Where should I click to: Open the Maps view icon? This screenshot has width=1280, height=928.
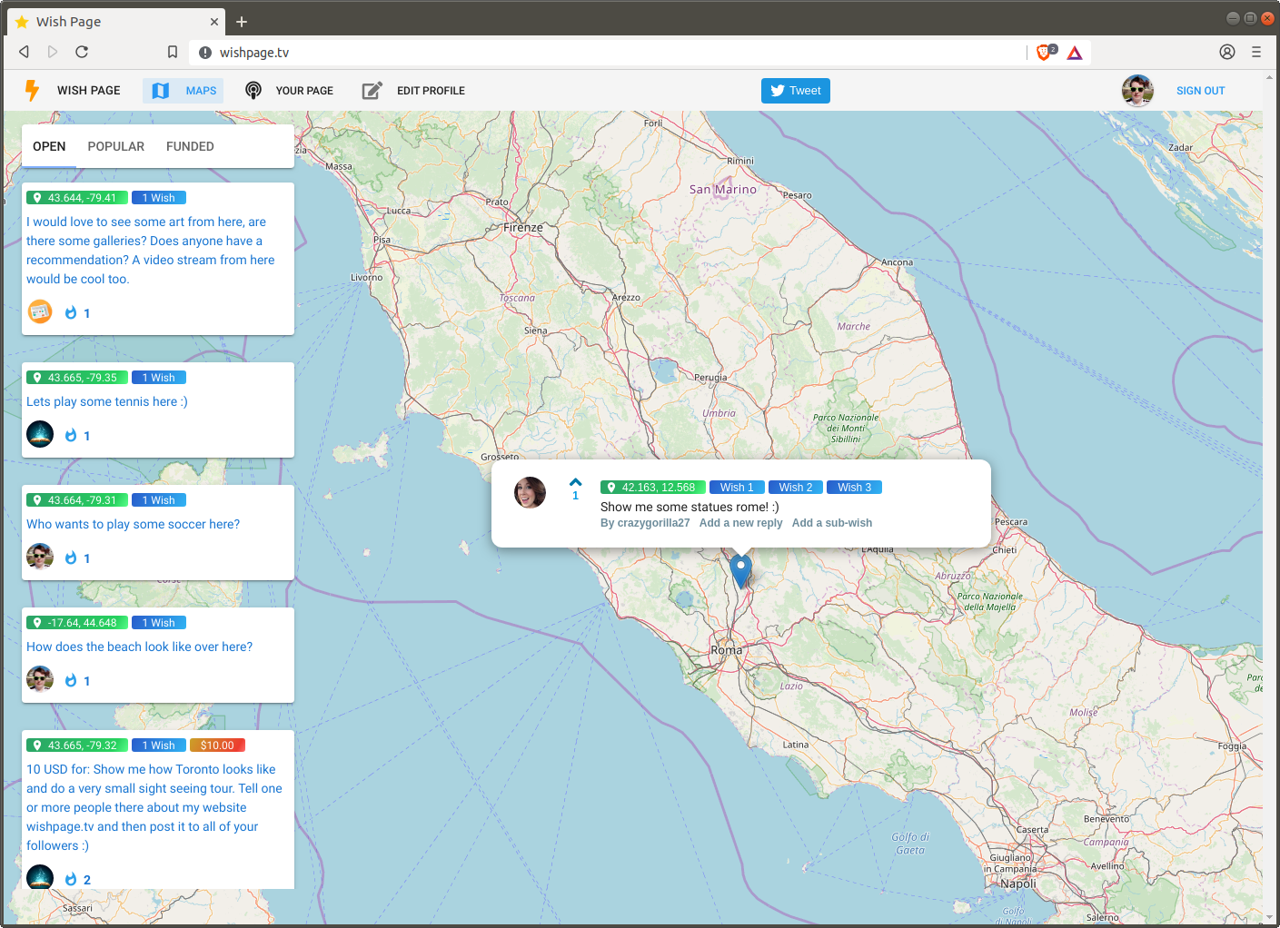tap(161, 91)
